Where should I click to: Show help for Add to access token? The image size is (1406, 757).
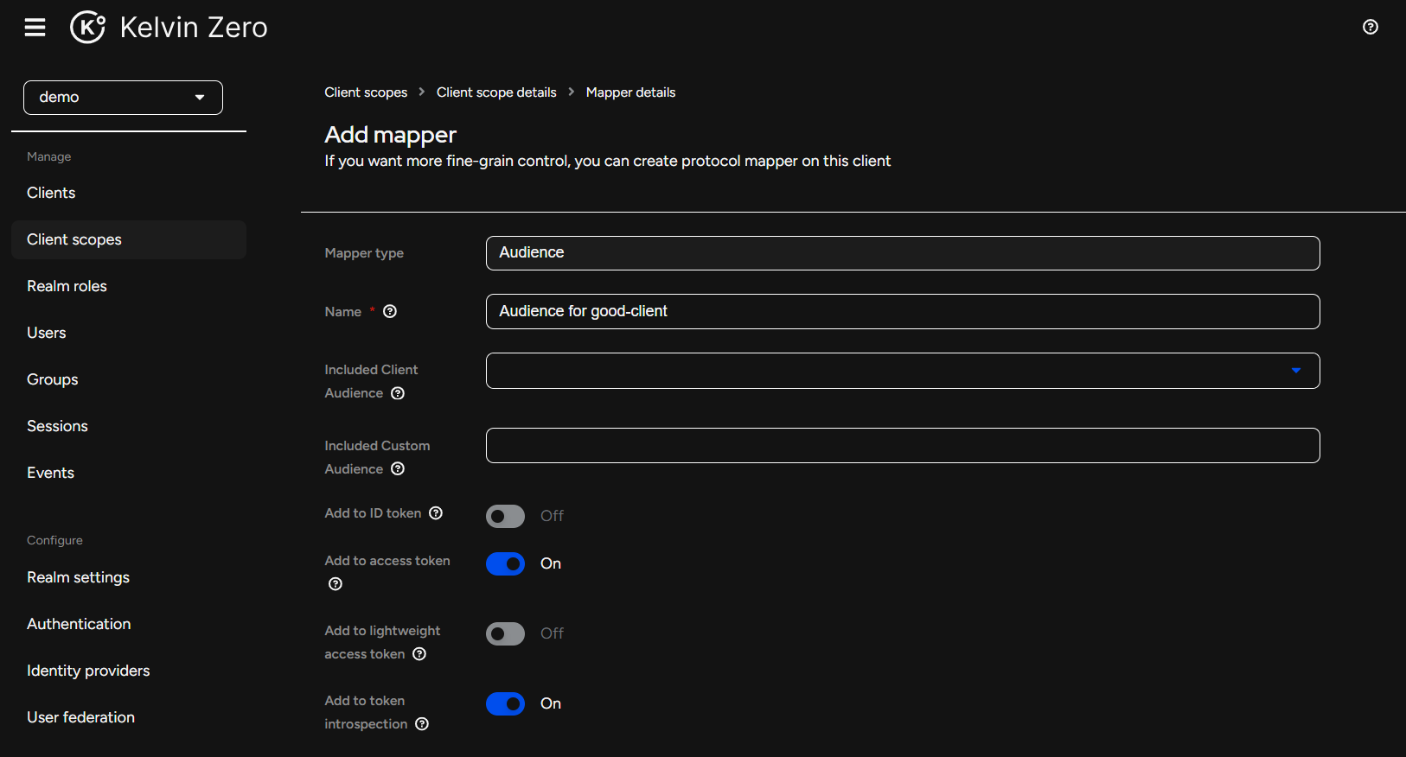tap(336, 584)
